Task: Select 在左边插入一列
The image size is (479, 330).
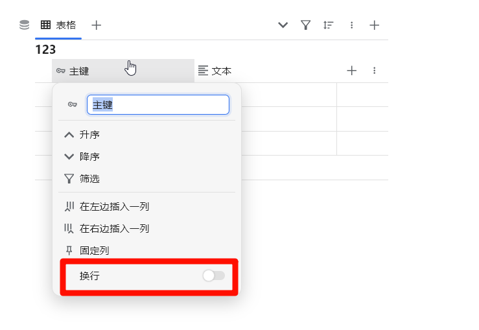Action: tap(146, 207)
